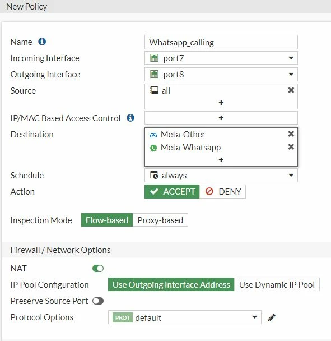
Task: Remove Meta-Other from Destination
Action: click(291, 133)
